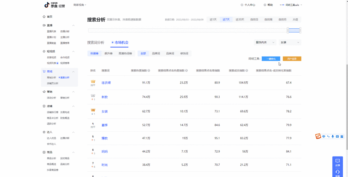
Task: Click the 商品 section icon
Action: [x=44, y=152]
